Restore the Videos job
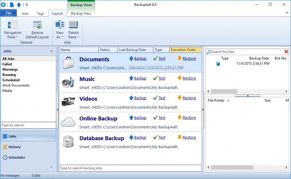 point(187,98)
